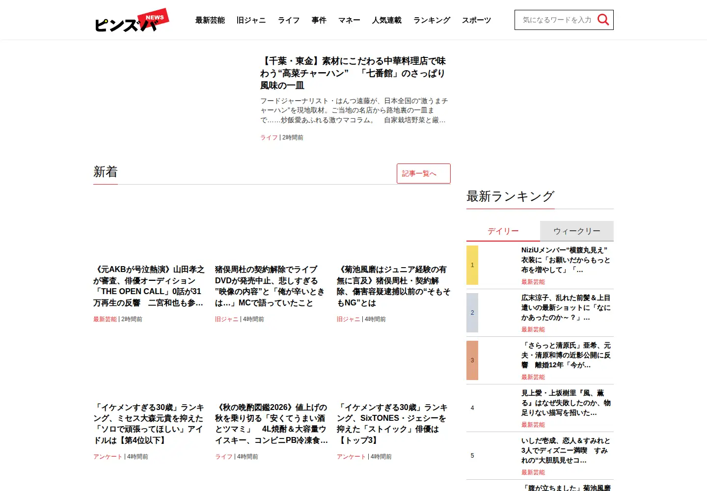Open ranking article about いしだ壱成 ディズニー満喫
Viewport: 707px width, 491px height.
coord(566,450)
